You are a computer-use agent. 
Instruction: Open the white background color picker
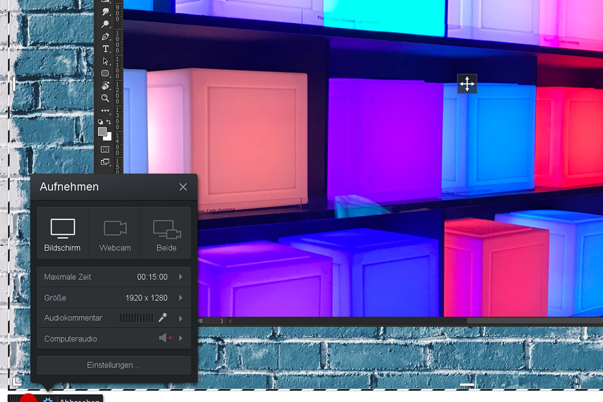point(109,137)
